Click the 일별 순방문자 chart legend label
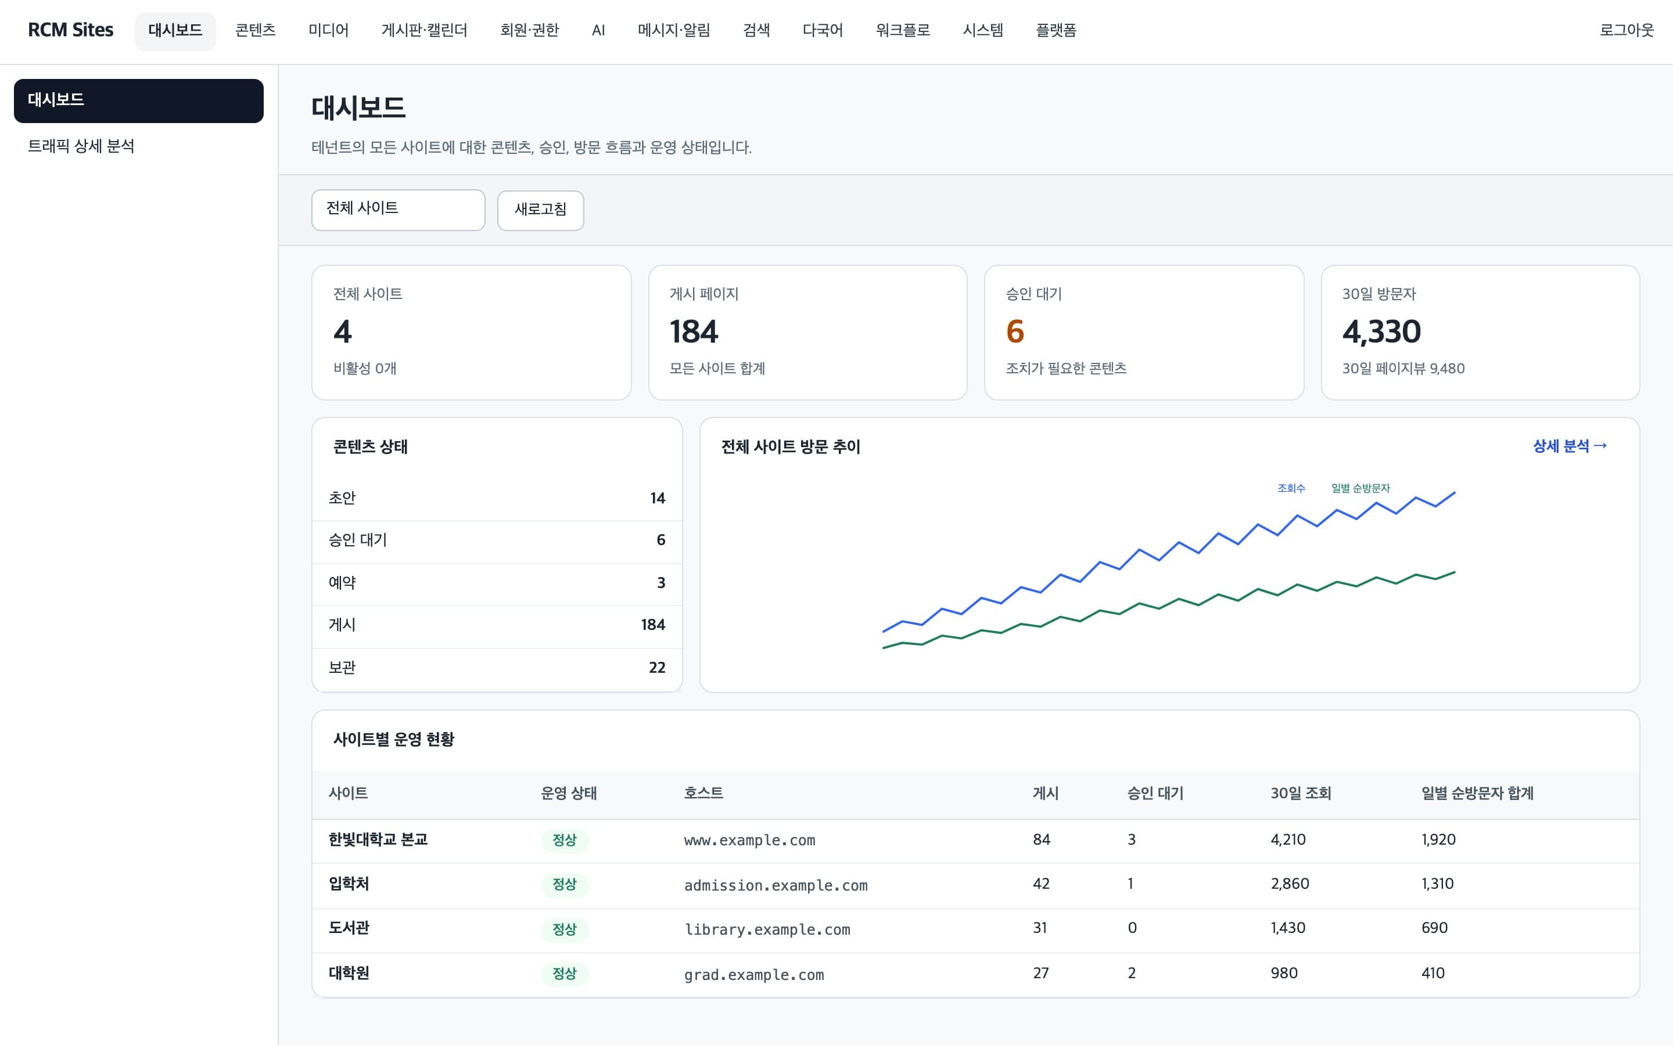This screenshot has width=1673, height=1045. (x=1360, y=488)
